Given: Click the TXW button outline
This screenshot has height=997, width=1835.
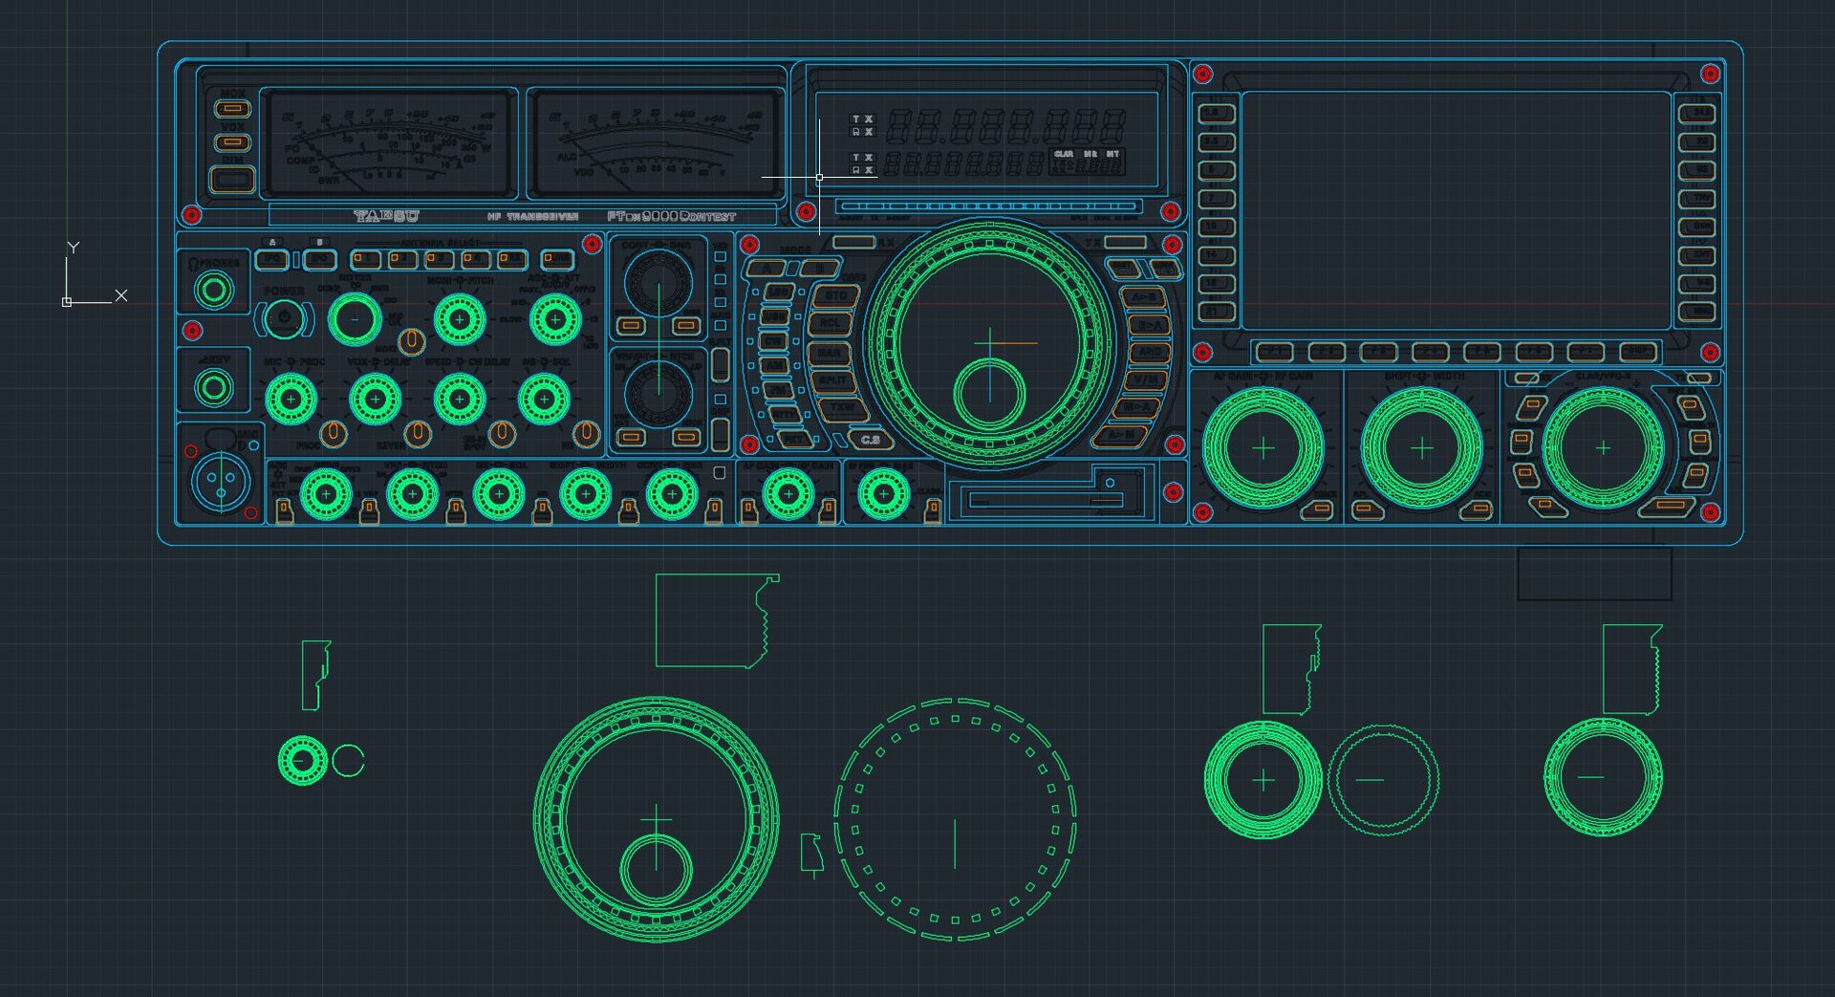Looking at the screenshot, I should pyautogui.click(x=843, y=408).
